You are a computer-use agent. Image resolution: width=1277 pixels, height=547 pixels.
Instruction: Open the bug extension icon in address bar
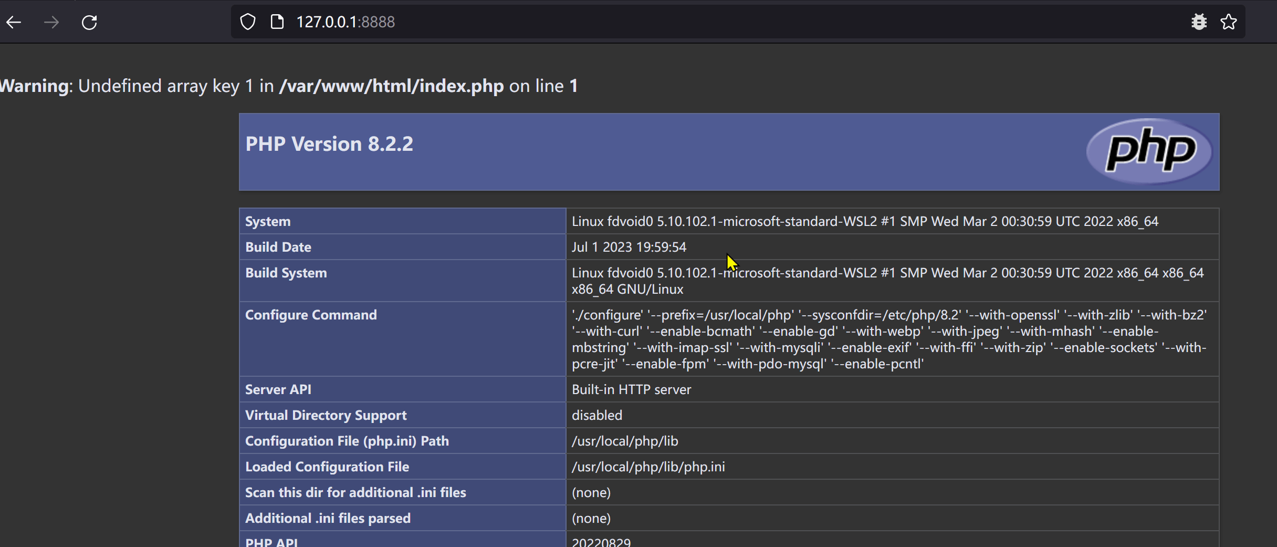(1199, 22)
